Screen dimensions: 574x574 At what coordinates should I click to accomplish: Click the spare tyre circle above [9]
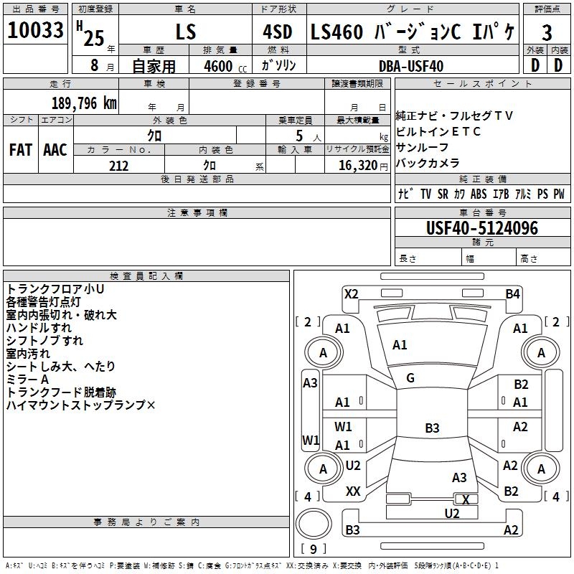tap(314, 524)
